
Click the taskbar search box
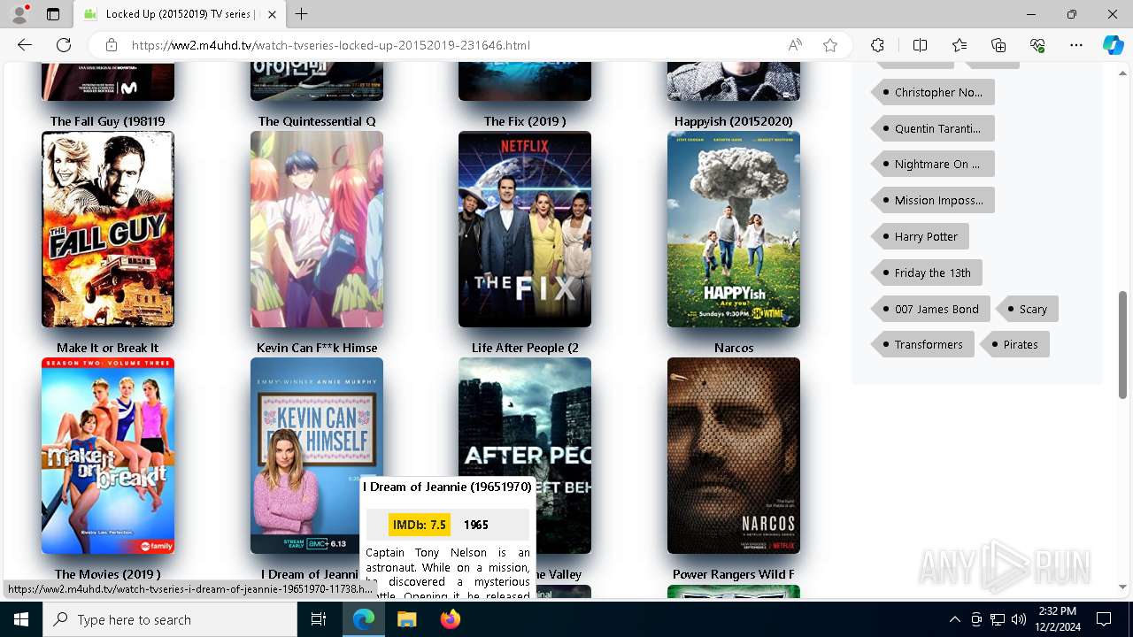click(x=170, y=619)
